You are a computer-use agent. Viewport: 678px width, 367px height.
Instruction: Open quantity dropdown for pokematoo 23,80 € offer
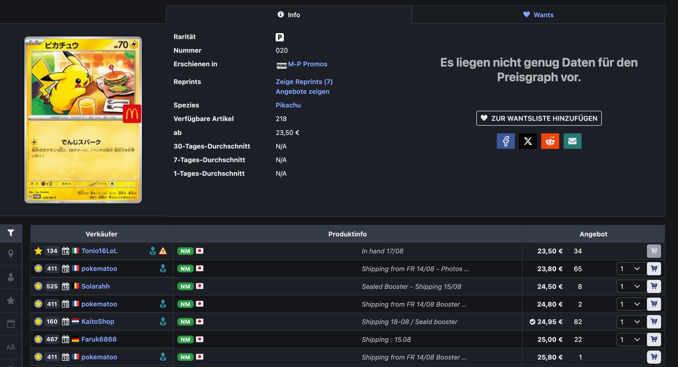click(x=632, y=269)
